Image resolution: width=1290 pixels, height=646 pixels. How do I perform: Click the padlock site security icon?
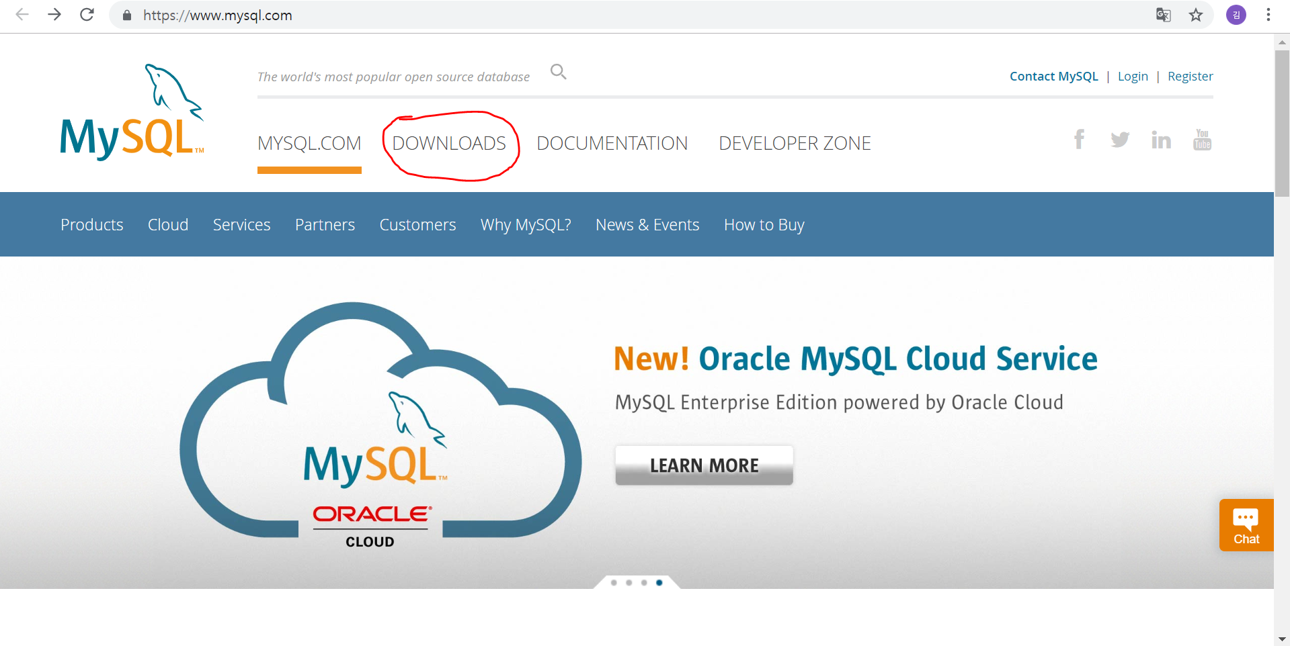coord(126,15)
